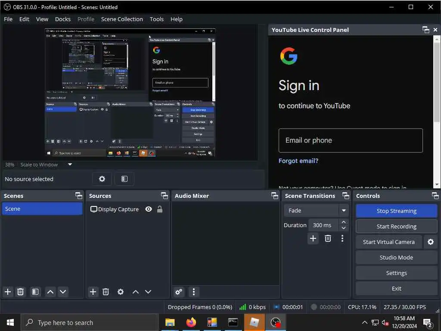This screenshot has height=331, width=441.
Task: Click the CPU: 17.1% status text
Action: coord(362,307)
